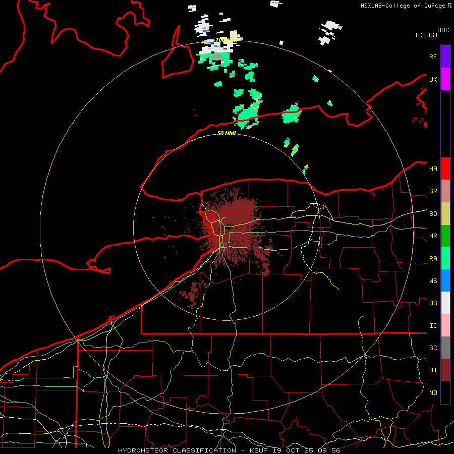Click the 50 NMI range ring label

226,133
